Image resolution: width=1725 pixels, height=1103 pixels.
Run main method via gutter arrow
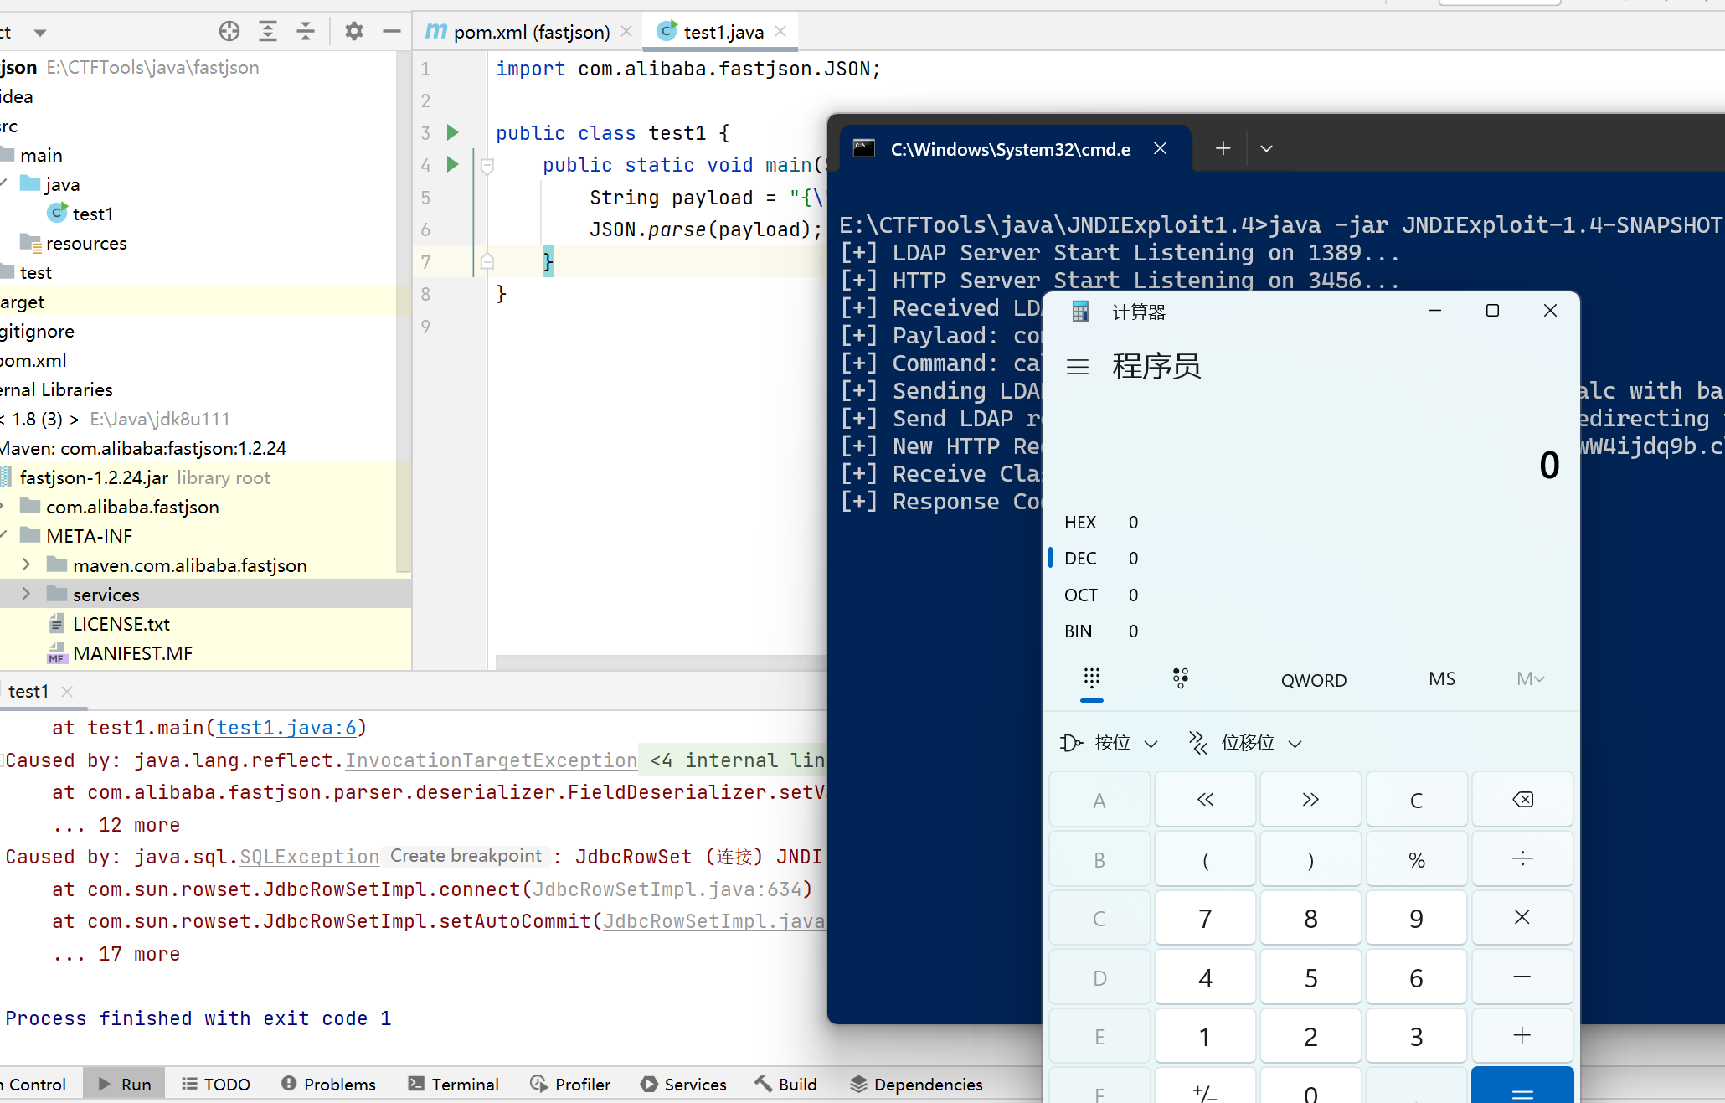(x=453, y=164)
